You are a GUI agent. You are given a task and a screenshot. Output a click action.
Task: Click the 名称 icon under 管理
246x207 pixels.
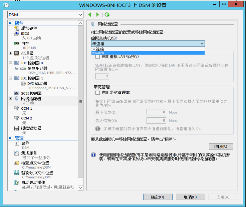tap(17, 143)
